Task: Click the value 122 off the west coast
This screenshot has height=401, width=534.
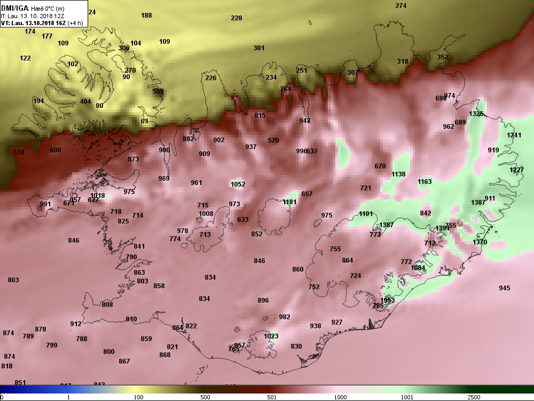Action: pos(25,58)
